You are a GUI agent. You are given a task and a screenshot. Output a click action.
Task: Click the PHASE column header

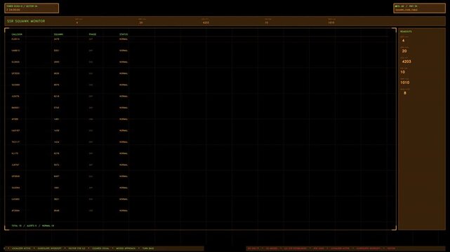pyautogui.click(x=93, y=34)
